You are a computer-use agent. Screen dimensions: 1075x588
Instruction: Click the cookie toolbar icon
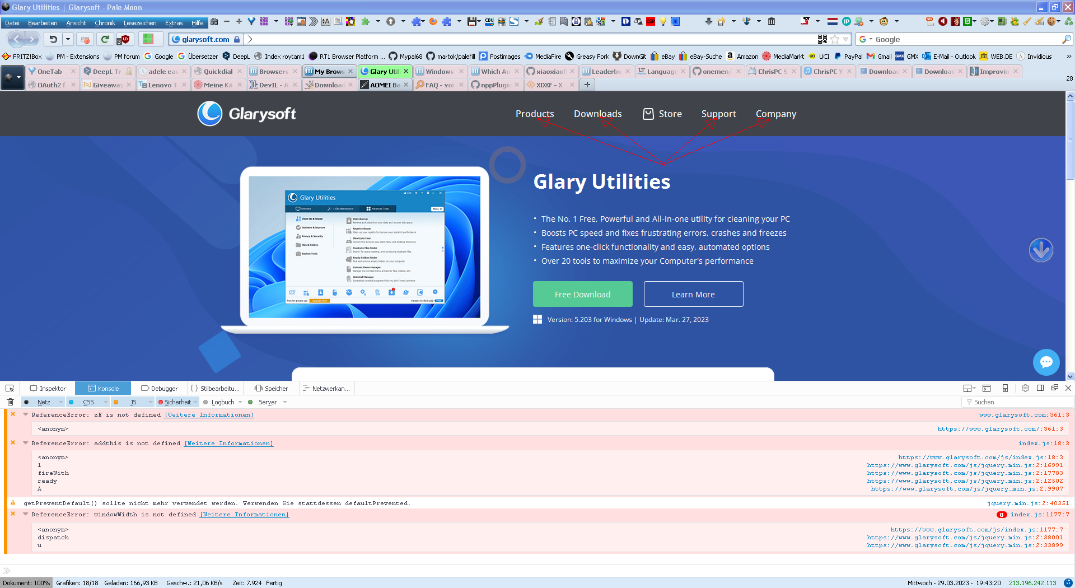coord(1051,21)
